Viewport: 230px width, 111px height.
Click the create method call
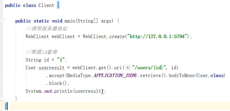pos(117,37)
